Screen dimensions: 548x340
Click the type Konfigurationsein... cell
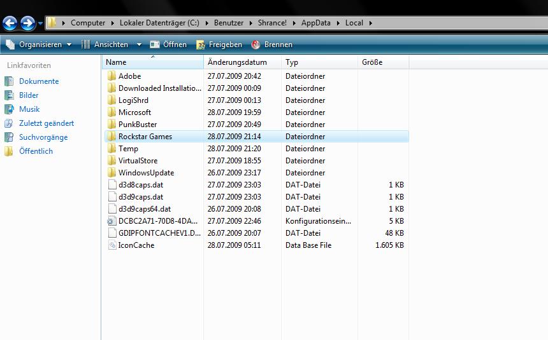318,221
